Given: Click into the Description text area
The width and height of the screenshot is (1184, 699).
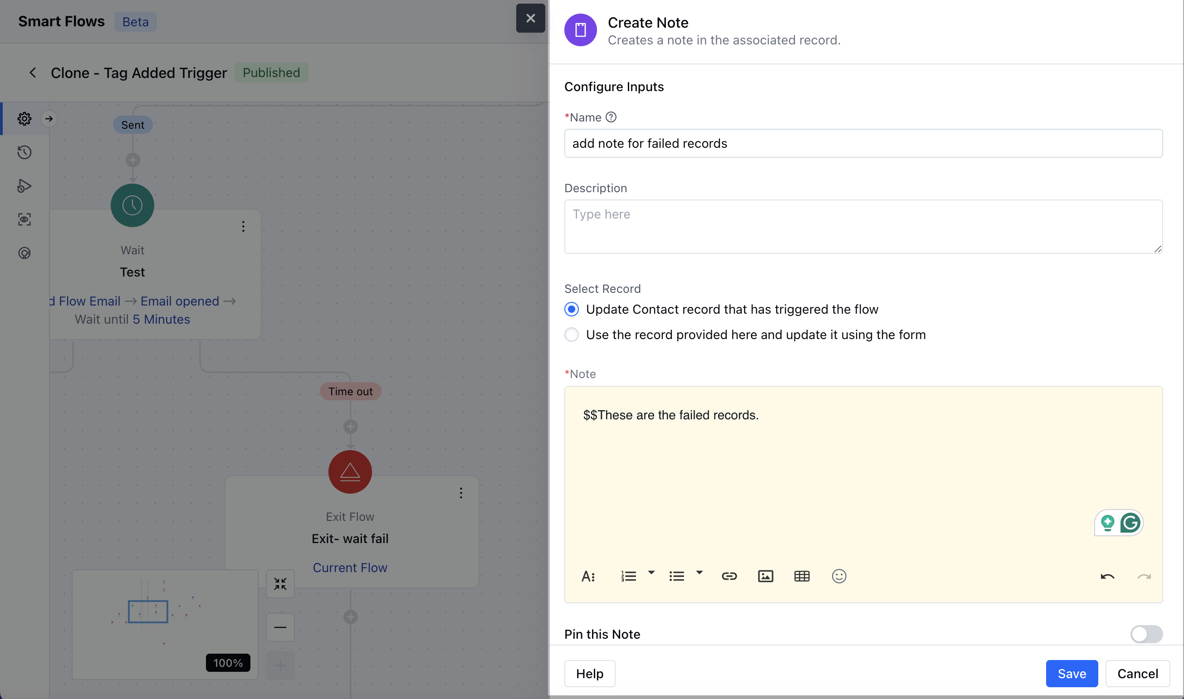Looking at the screenshot, I should pyautogui.click(x=862, y=227).
